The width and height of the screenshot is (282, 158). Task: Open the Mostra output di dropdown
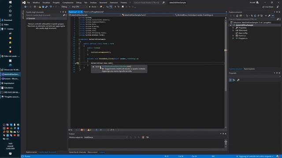[106, 137]
